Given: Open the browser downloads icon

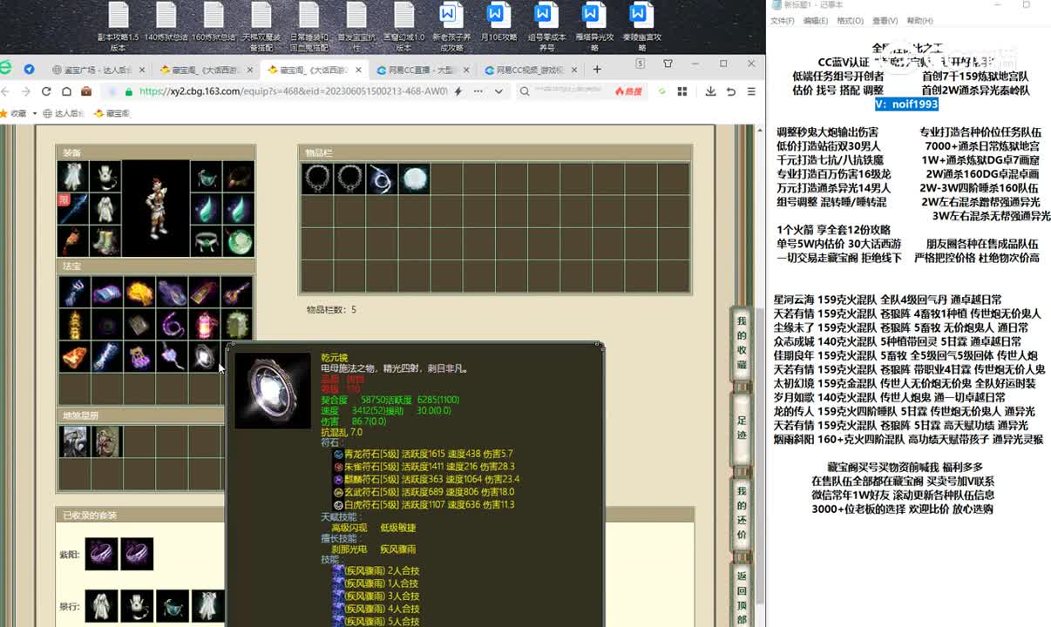Looking at the screenshot, I should coord(710,91).
